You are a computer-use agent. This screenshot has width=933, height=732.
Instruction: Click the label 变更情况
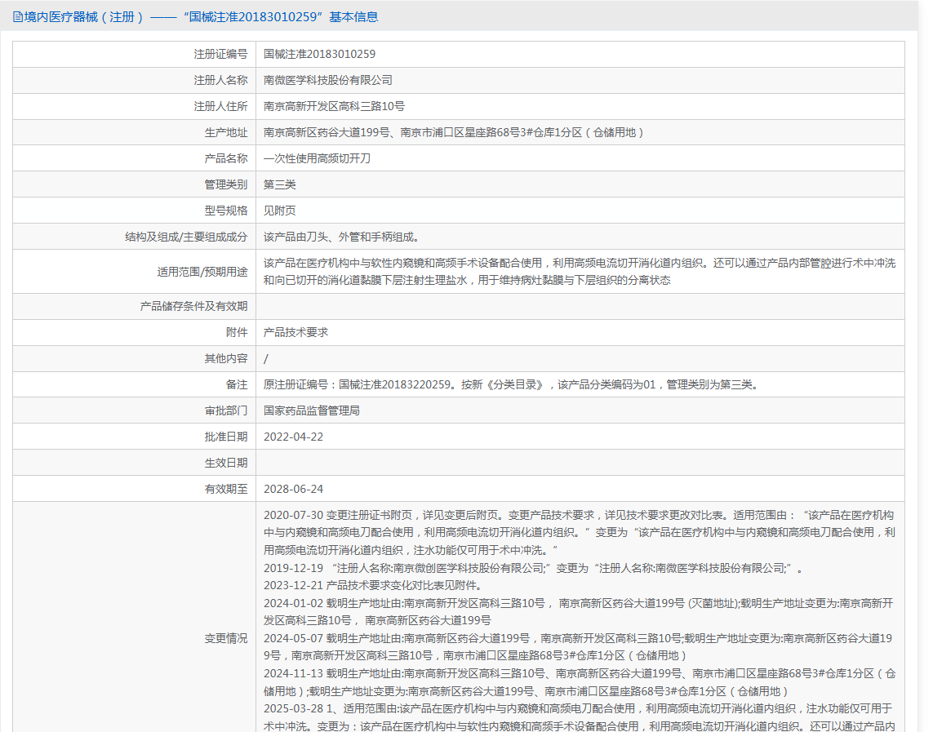pyautogui.click(x=225, y=639)
